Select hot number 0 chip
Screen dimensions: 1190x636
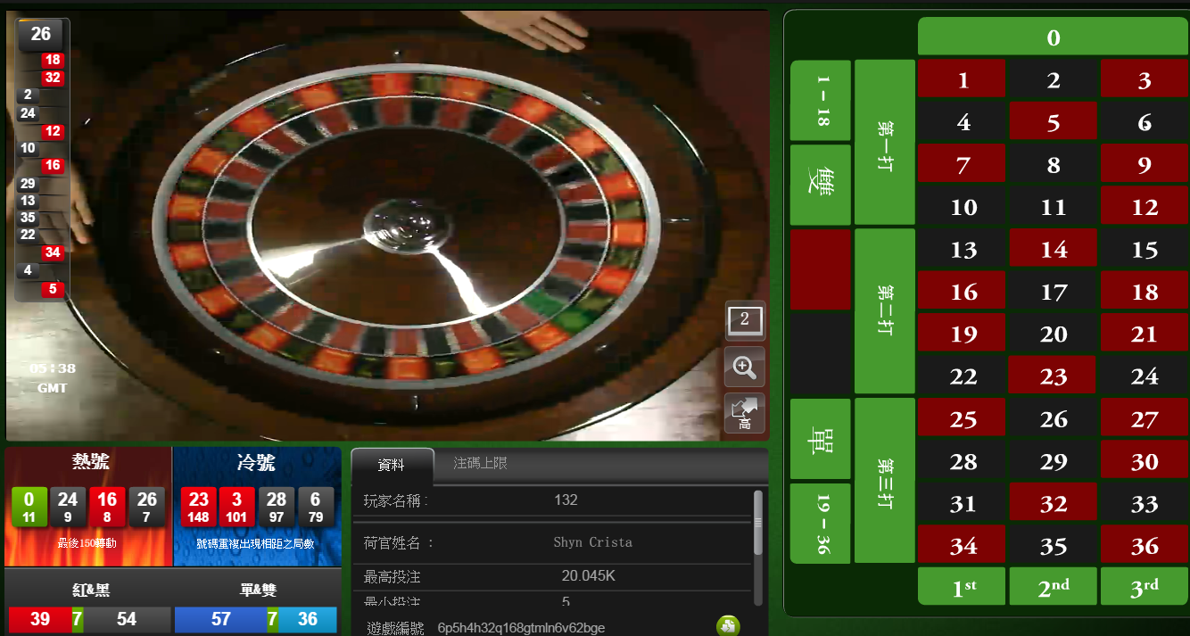(29, 507)
